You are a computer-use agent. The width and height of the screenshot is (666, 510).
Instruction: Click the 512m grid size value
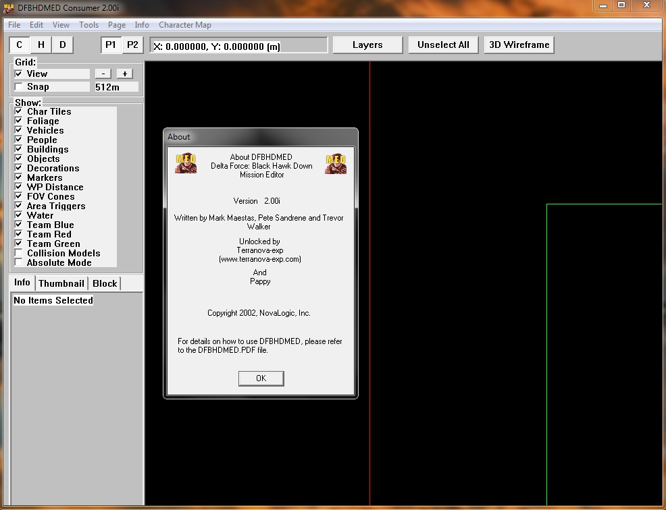(x=116, y=87)
